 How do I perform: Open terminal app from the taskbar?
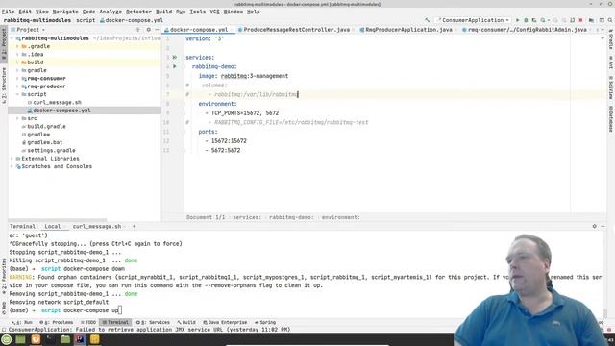click(50, 339)
